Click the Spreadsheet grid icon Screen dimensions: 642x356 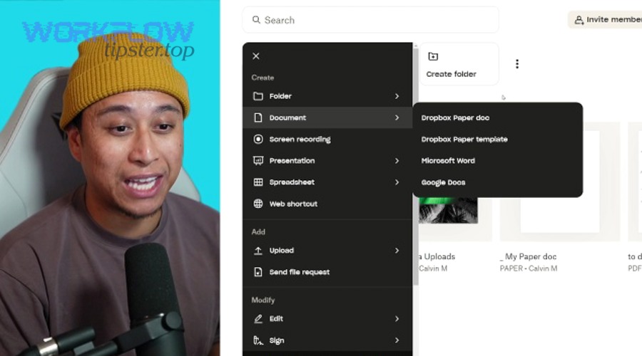point(258,182)
